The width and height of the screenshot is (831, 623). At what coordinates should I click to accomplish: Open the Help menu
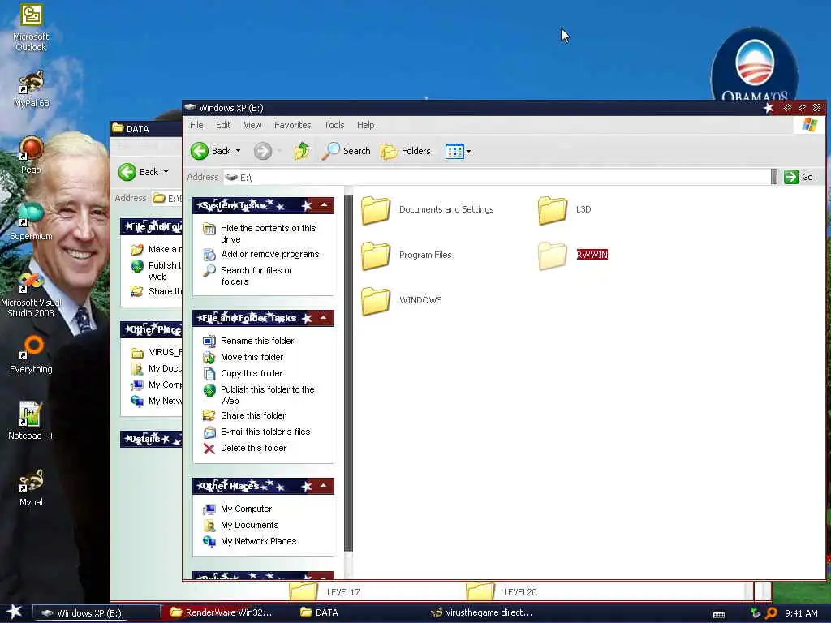click(366, 125)
